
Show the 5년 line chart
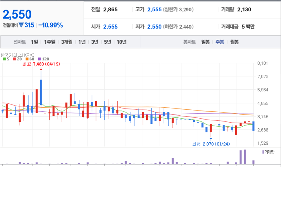coord(108,42)
